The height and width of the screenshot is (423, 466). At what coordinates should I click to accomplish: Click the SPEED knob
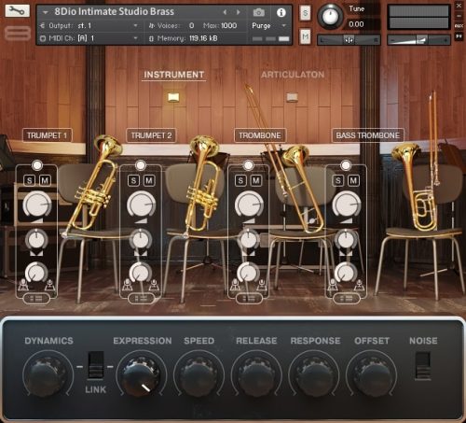click(x=199, y=375)
